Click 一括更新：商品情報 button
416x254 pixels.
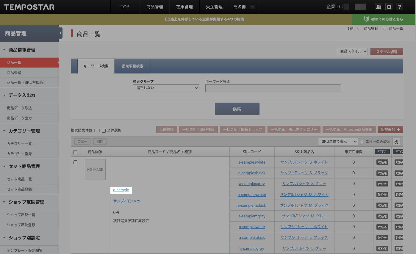198,129
